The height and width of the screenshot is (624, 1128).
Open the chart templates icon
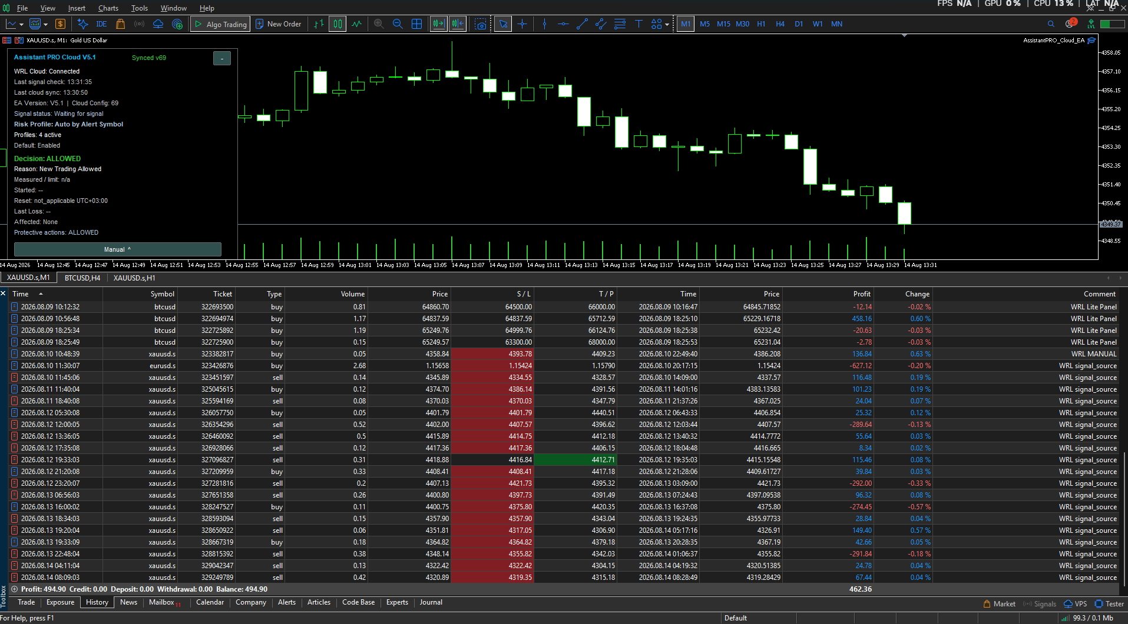(x=35, y=24)
